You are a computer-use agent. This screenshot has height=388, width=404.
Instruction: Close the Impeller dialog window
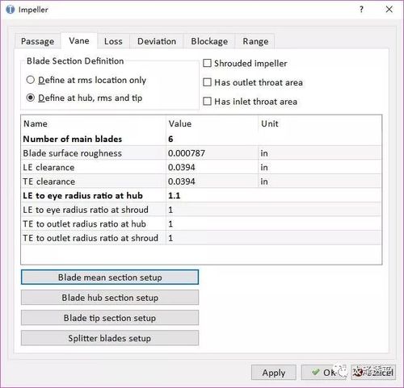[x=389, y=10]
